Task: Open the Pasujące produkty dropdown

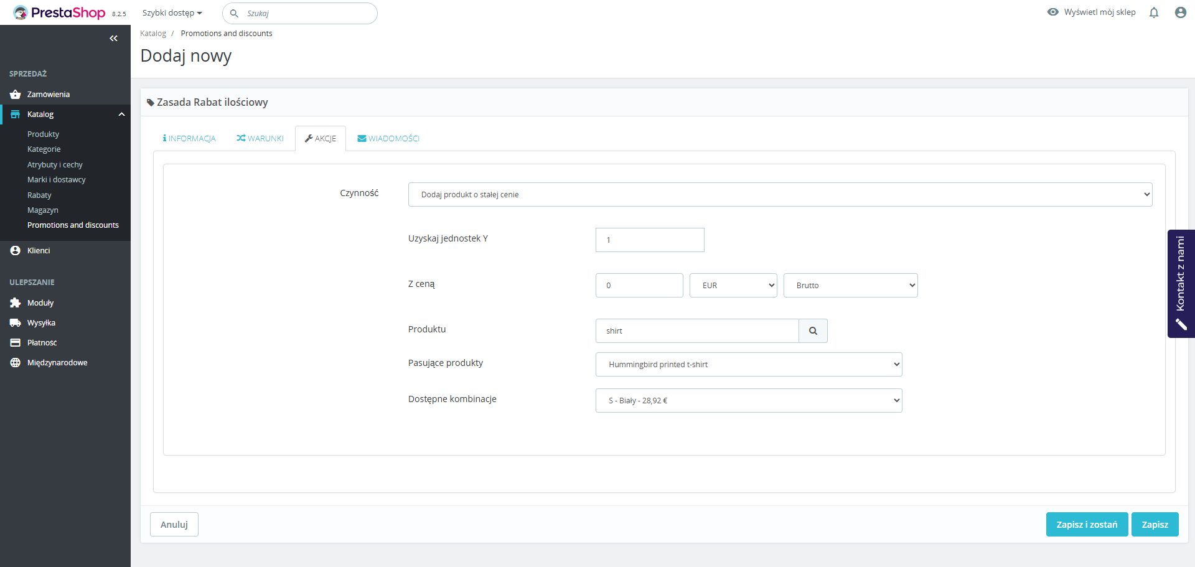Action: pyautogui.click(x=749, y=365)
